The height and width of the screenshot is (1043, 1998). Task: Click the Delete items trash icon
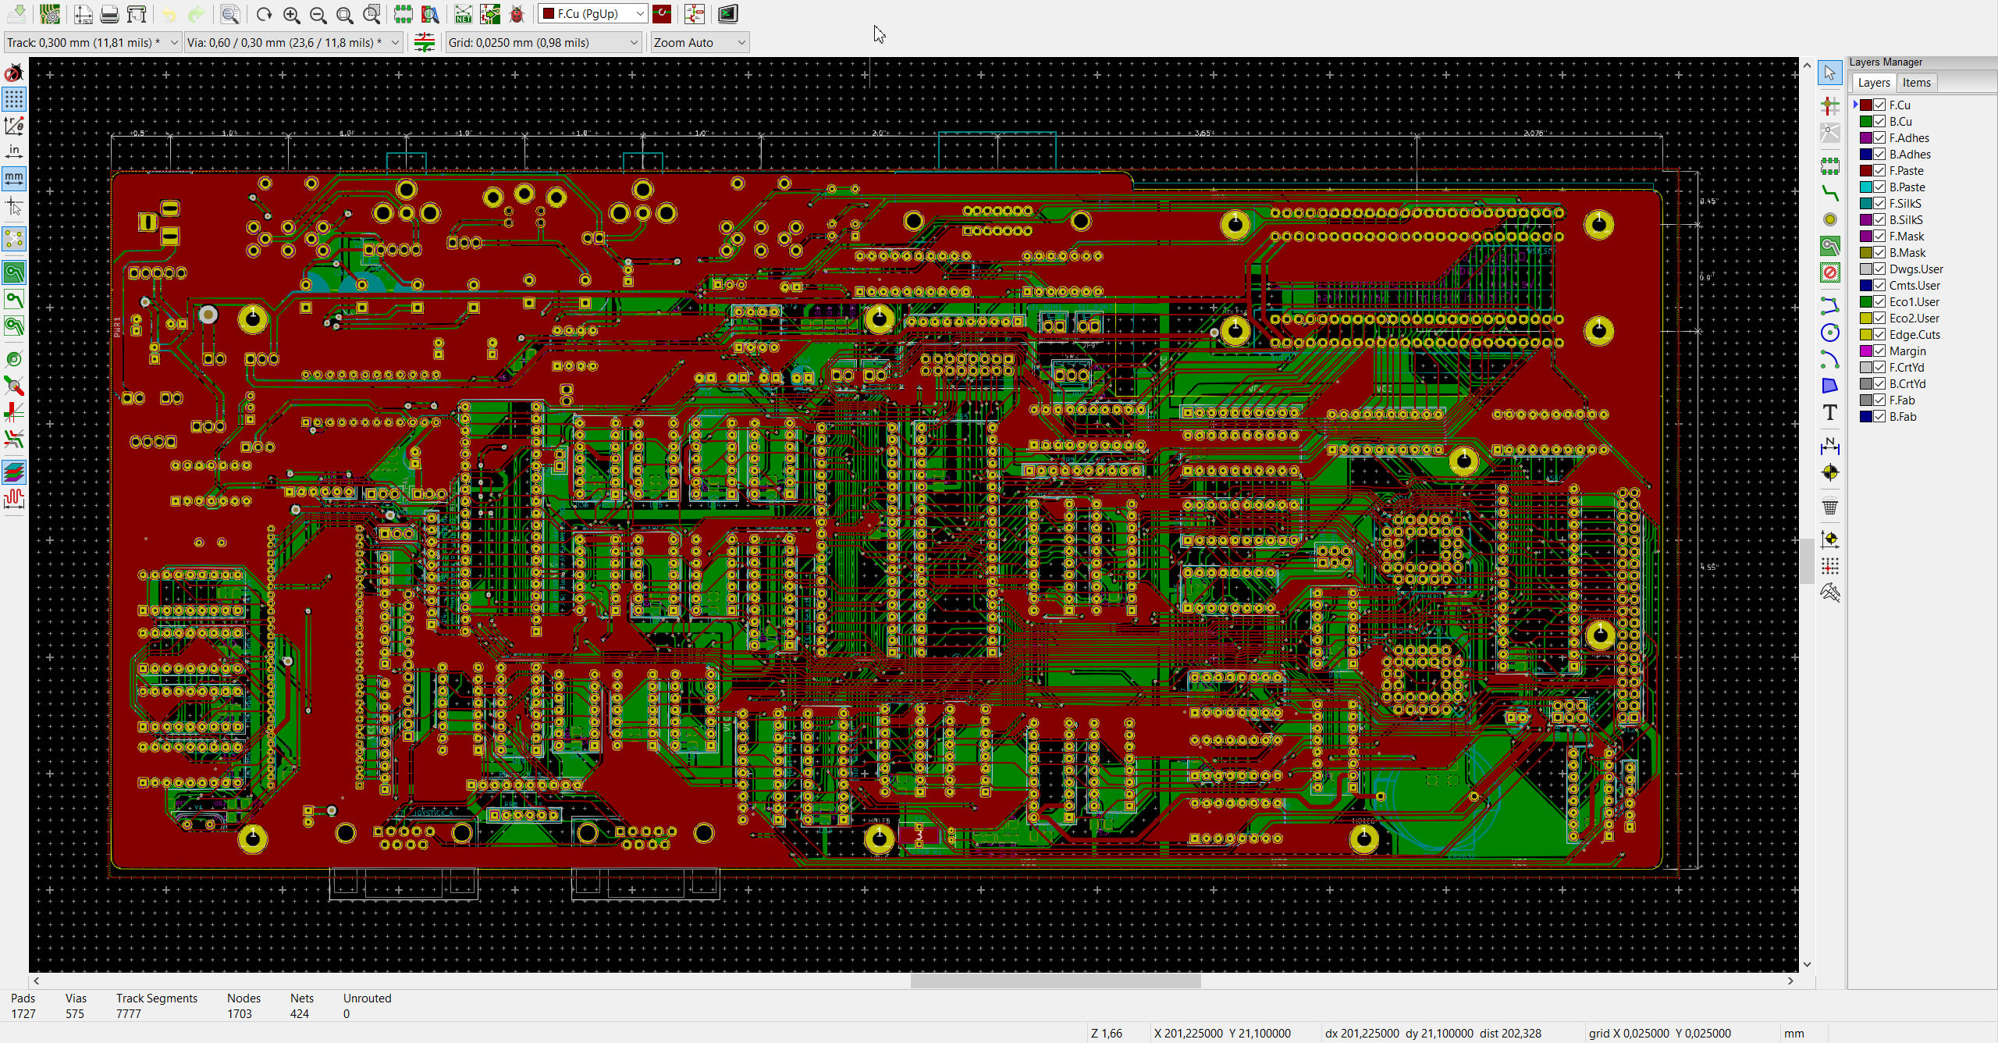pyautogui.click(x=1829, y=506)
